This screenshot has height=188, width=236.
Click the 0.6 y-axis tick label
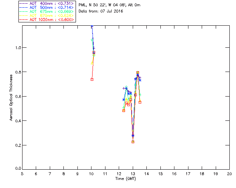(x=18, y=97)
